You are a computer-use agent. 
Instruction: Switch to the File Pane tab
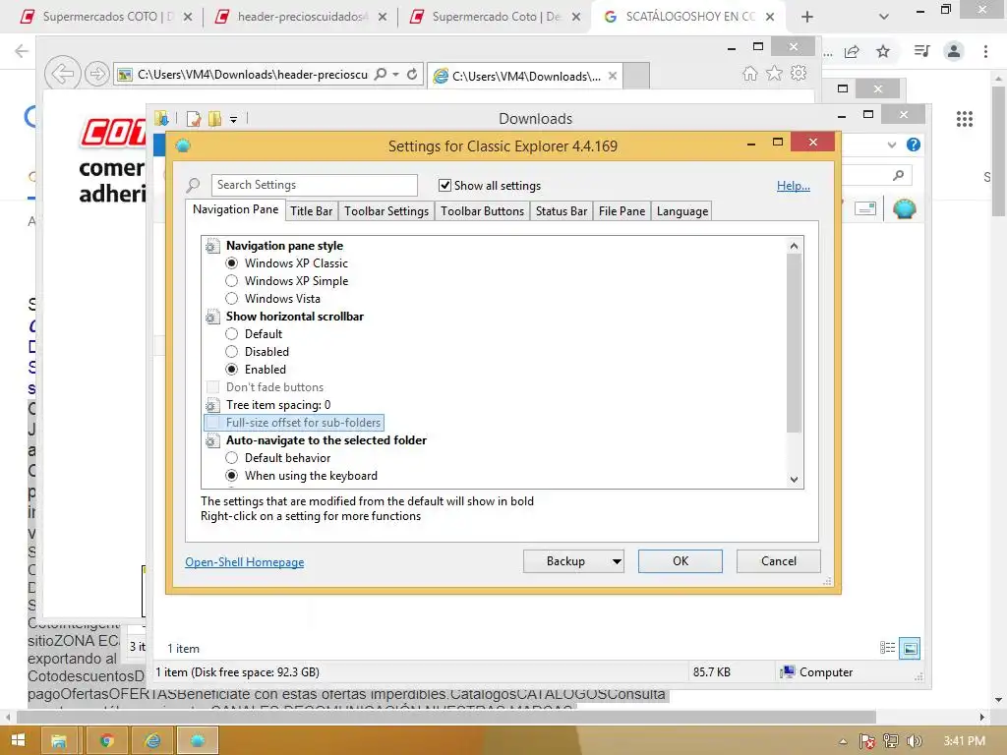(x=622, y=211)
